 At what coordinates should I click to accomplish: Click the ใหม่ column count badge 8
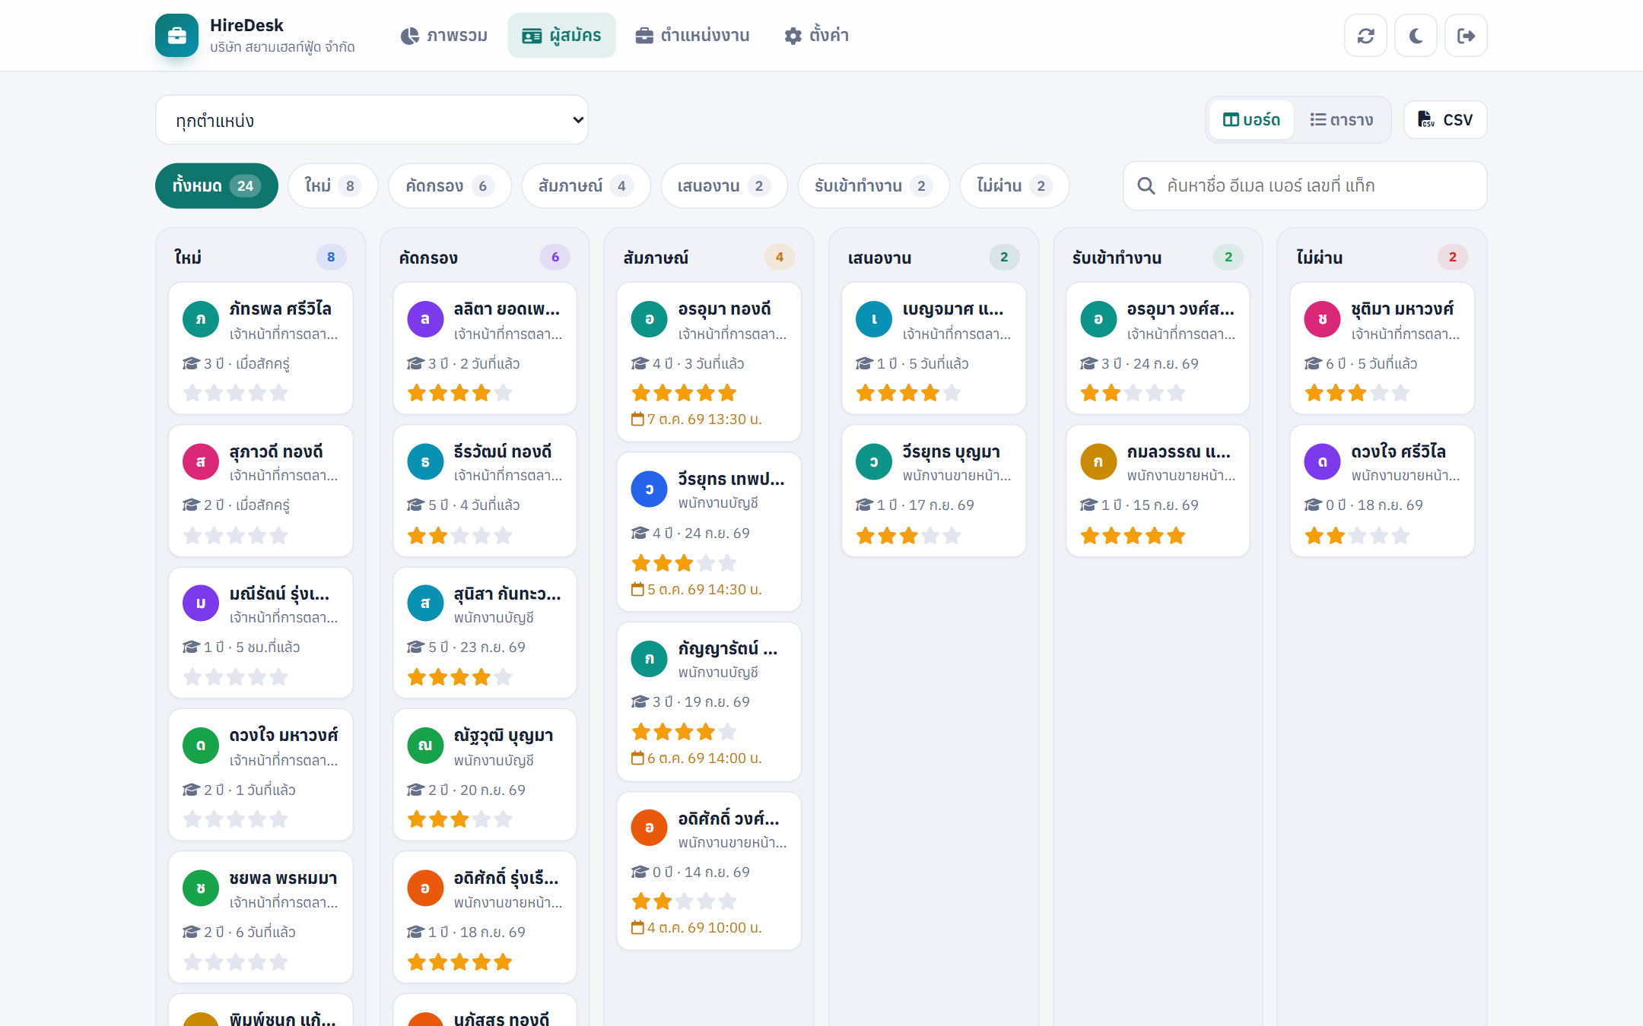click(331, 258)
